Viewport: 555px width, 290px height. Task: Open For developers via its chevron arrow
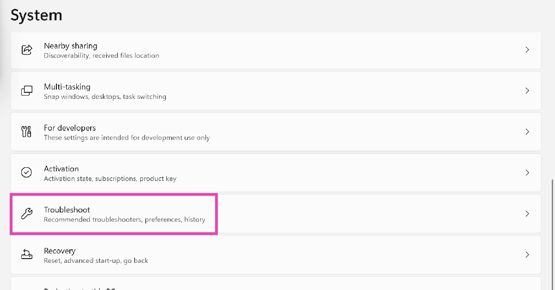tap(527, 132)
